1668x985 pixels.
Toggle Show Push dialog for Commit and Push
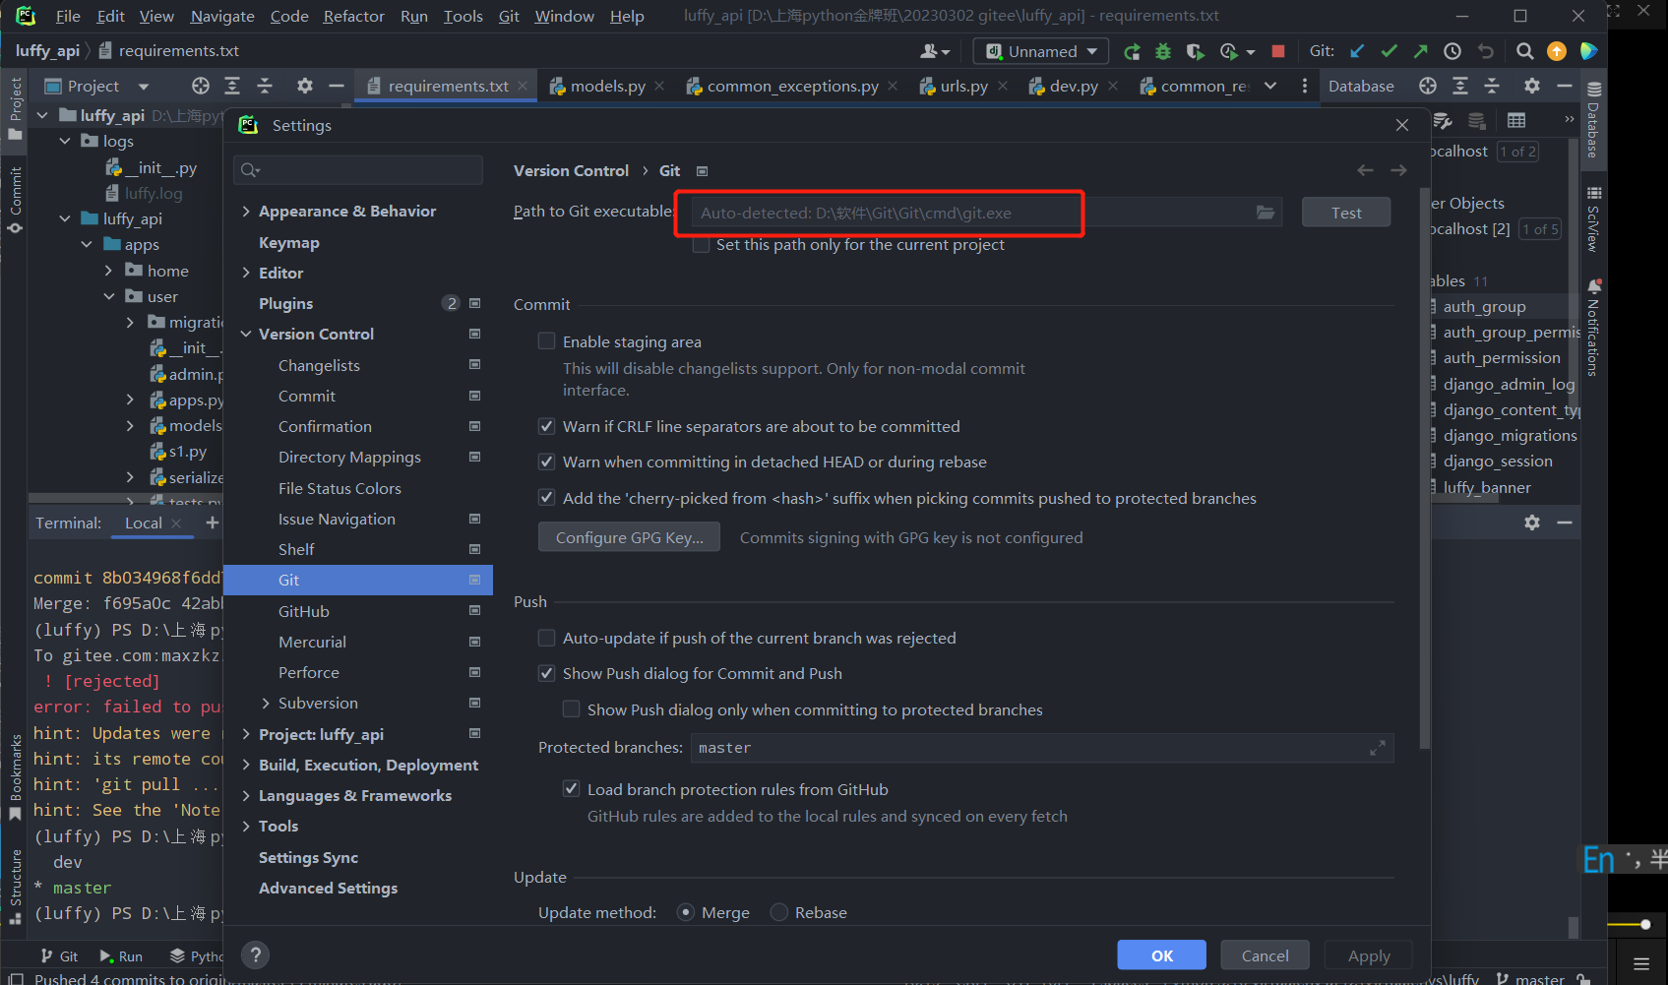547,673
